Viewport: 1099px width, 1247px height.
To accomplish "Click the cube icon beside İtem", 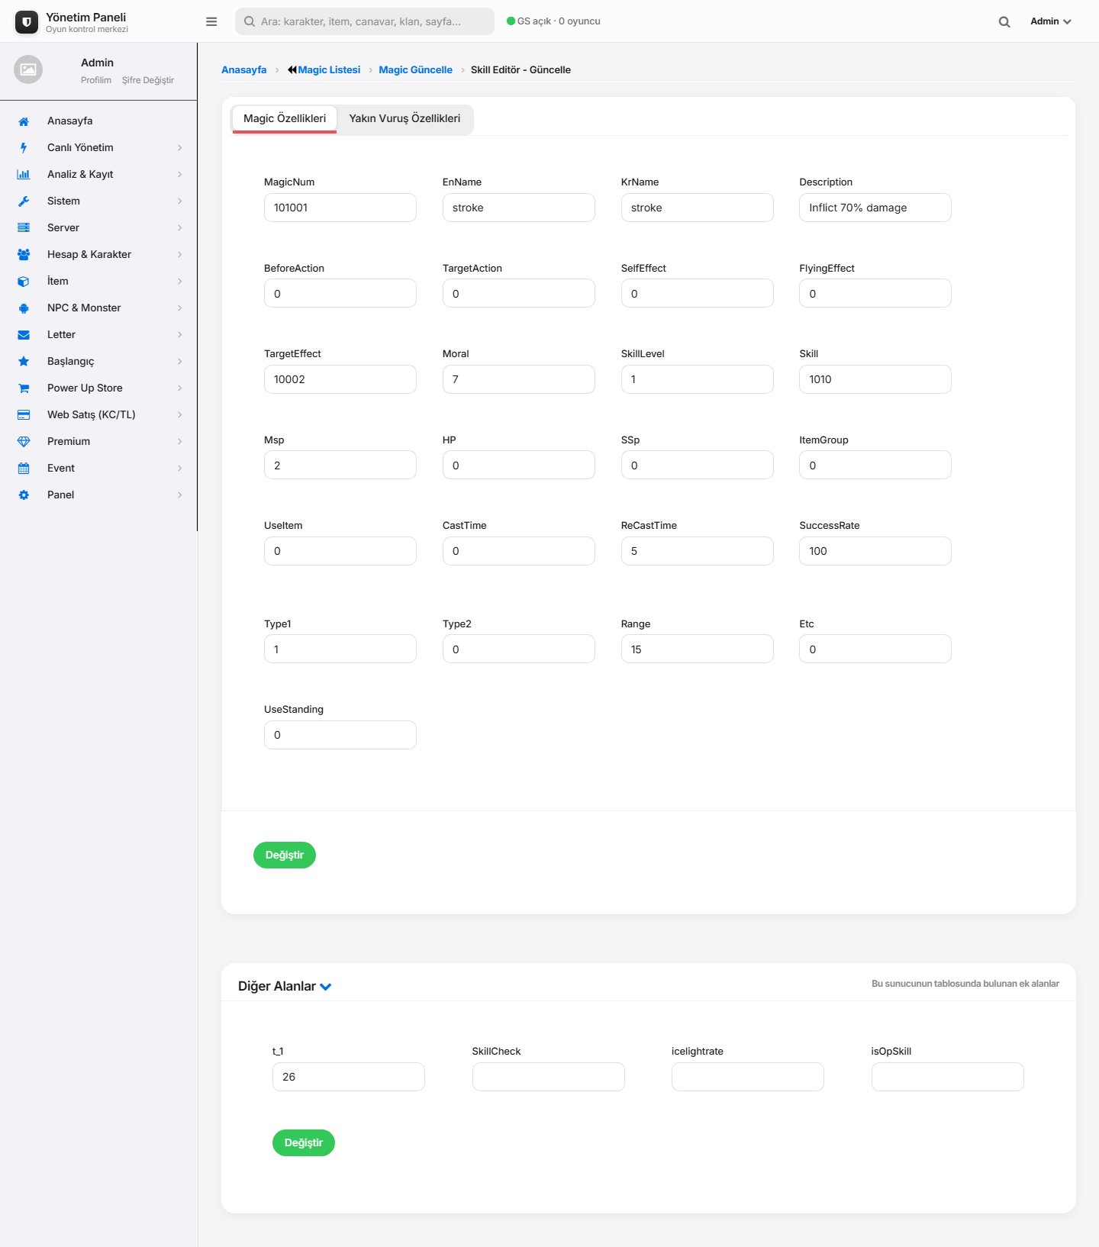I will pyautogui.click(x=24, y=282).
